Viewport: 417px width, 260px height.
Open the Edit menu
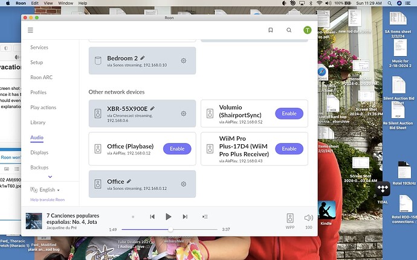pyautogui.click(x=35, y=3)
